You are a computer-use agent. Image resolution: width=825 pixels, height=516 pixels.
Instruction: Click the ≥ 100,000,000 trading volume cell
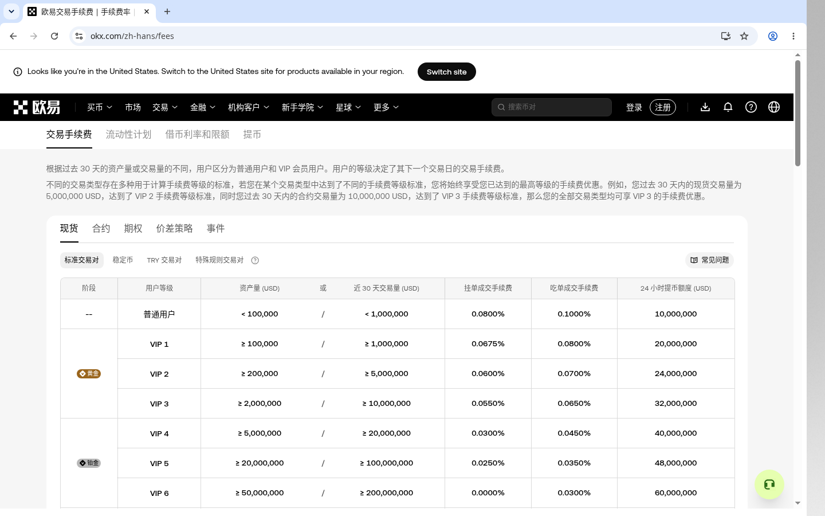387,463
